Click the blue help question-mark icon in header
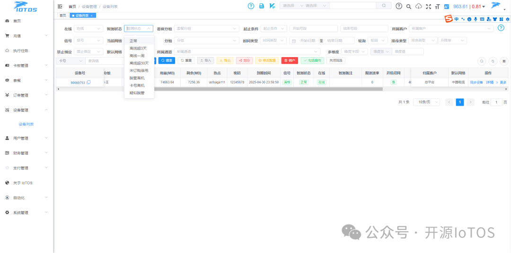This screenshot has width=511, height=253. [x=251, y=6]
